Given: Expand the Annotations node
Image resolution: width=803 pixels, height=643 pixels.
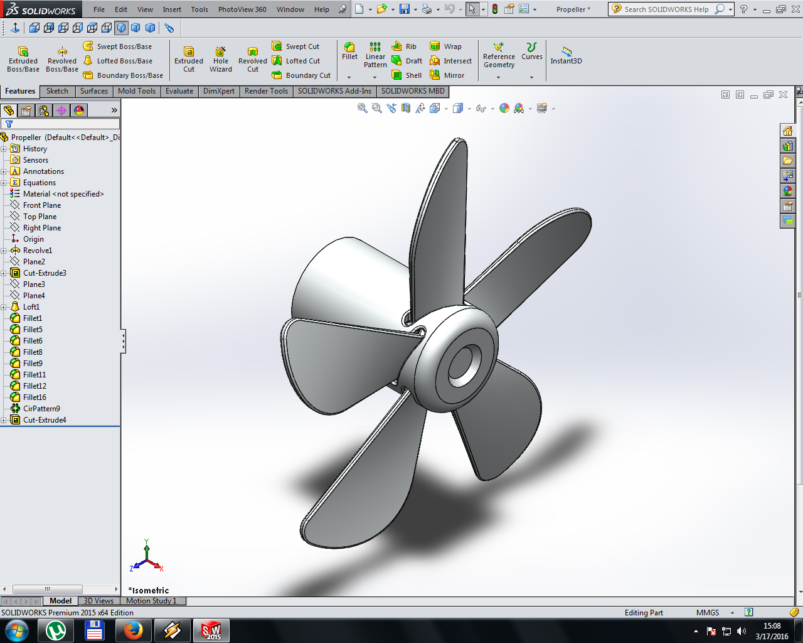Looking at the screenshot, I should (4, 171).
